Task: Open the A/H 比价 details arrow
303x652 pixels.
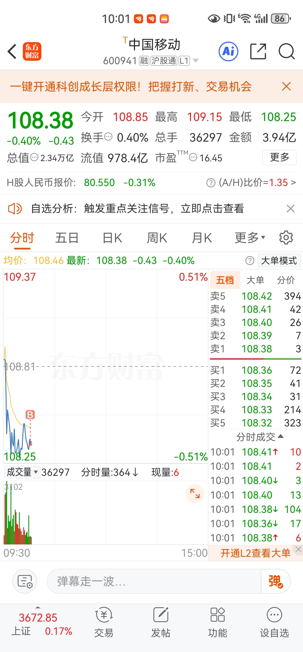Action: click(293, 182)
